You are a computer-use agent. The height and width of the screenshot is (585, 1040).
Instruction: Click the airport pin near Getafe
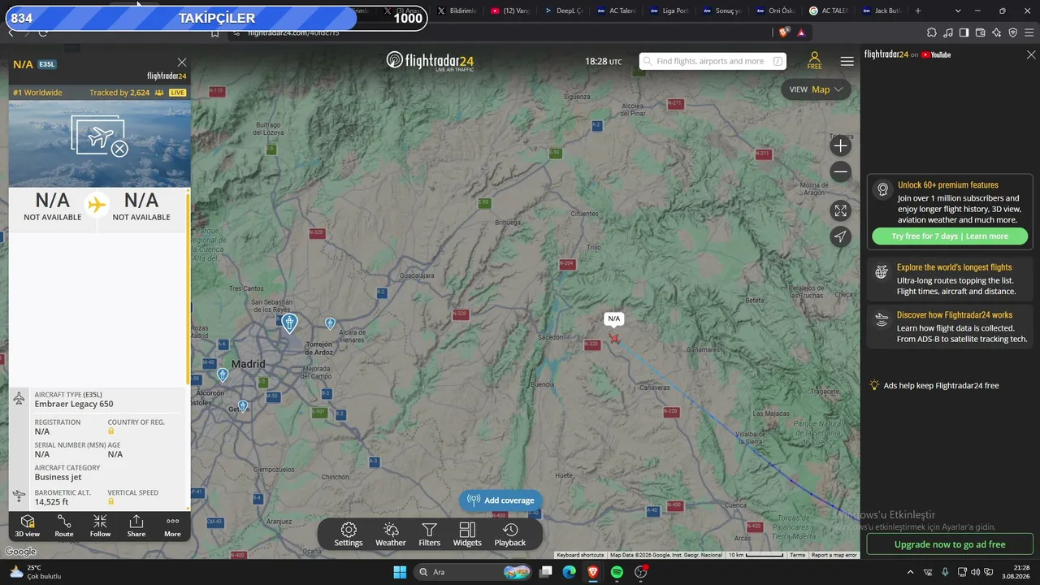pos(243,406)
